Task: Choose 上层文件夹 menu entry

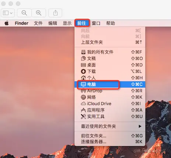Action: point(110,42)
